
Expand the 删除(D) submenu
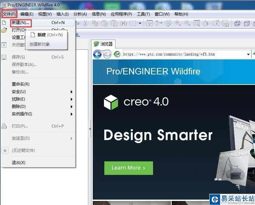(42, 107)
